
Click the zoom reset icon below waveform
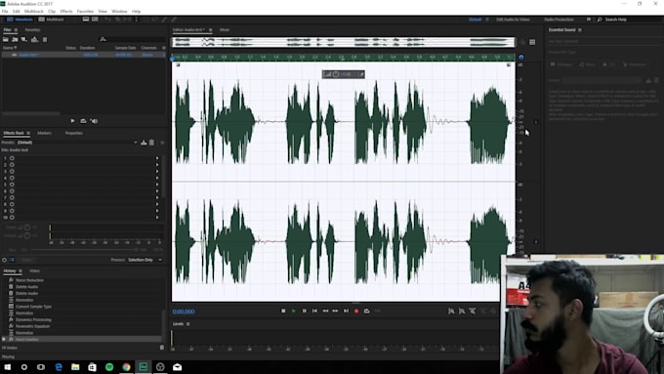(473, 311)
